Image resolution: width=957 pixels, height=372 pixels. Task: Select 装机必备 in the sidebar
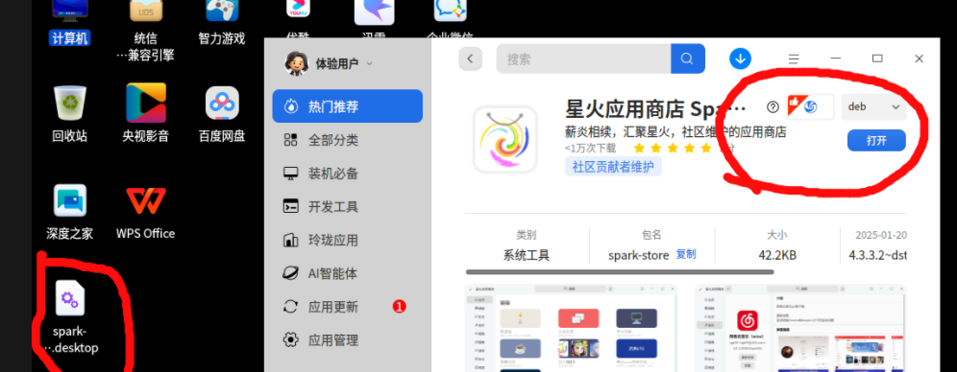click(x=347, y=174)
